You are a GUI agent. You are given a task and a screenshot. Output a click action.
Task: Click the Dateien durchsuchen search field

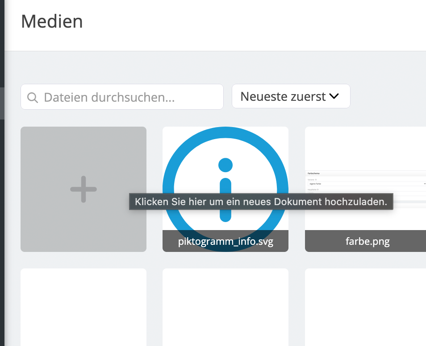click(x=121, y=97)
